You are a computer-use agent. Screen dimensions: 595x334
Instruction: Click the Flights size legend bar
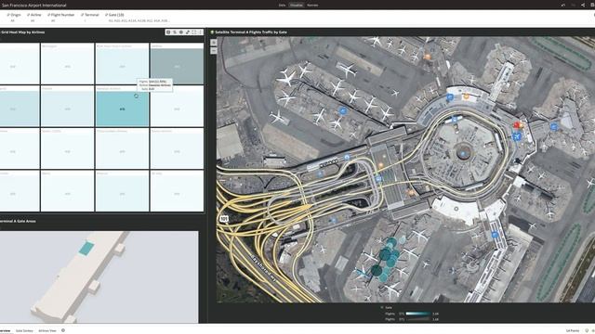418,319
